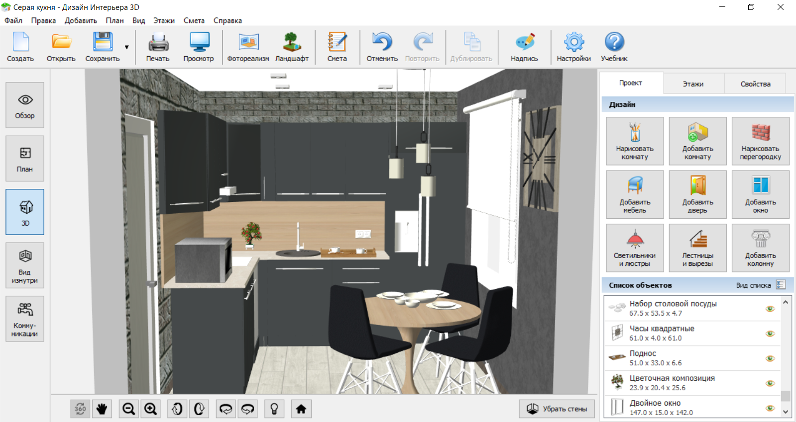This screenshot has width=796, height=422.
Task: Open Светильники и люстры lighting catalog
Action: pyautogui.click(x=635, y=248)
